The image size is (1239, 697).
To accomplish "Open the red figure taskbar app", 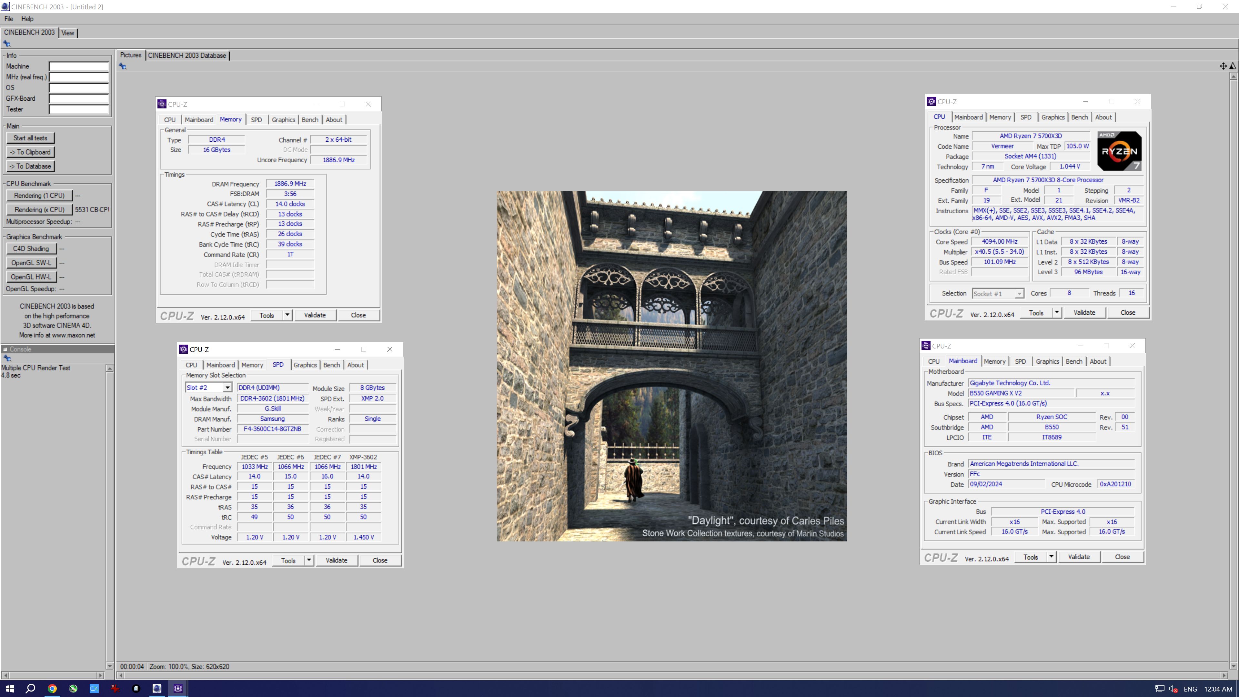I will pos(115,688).
